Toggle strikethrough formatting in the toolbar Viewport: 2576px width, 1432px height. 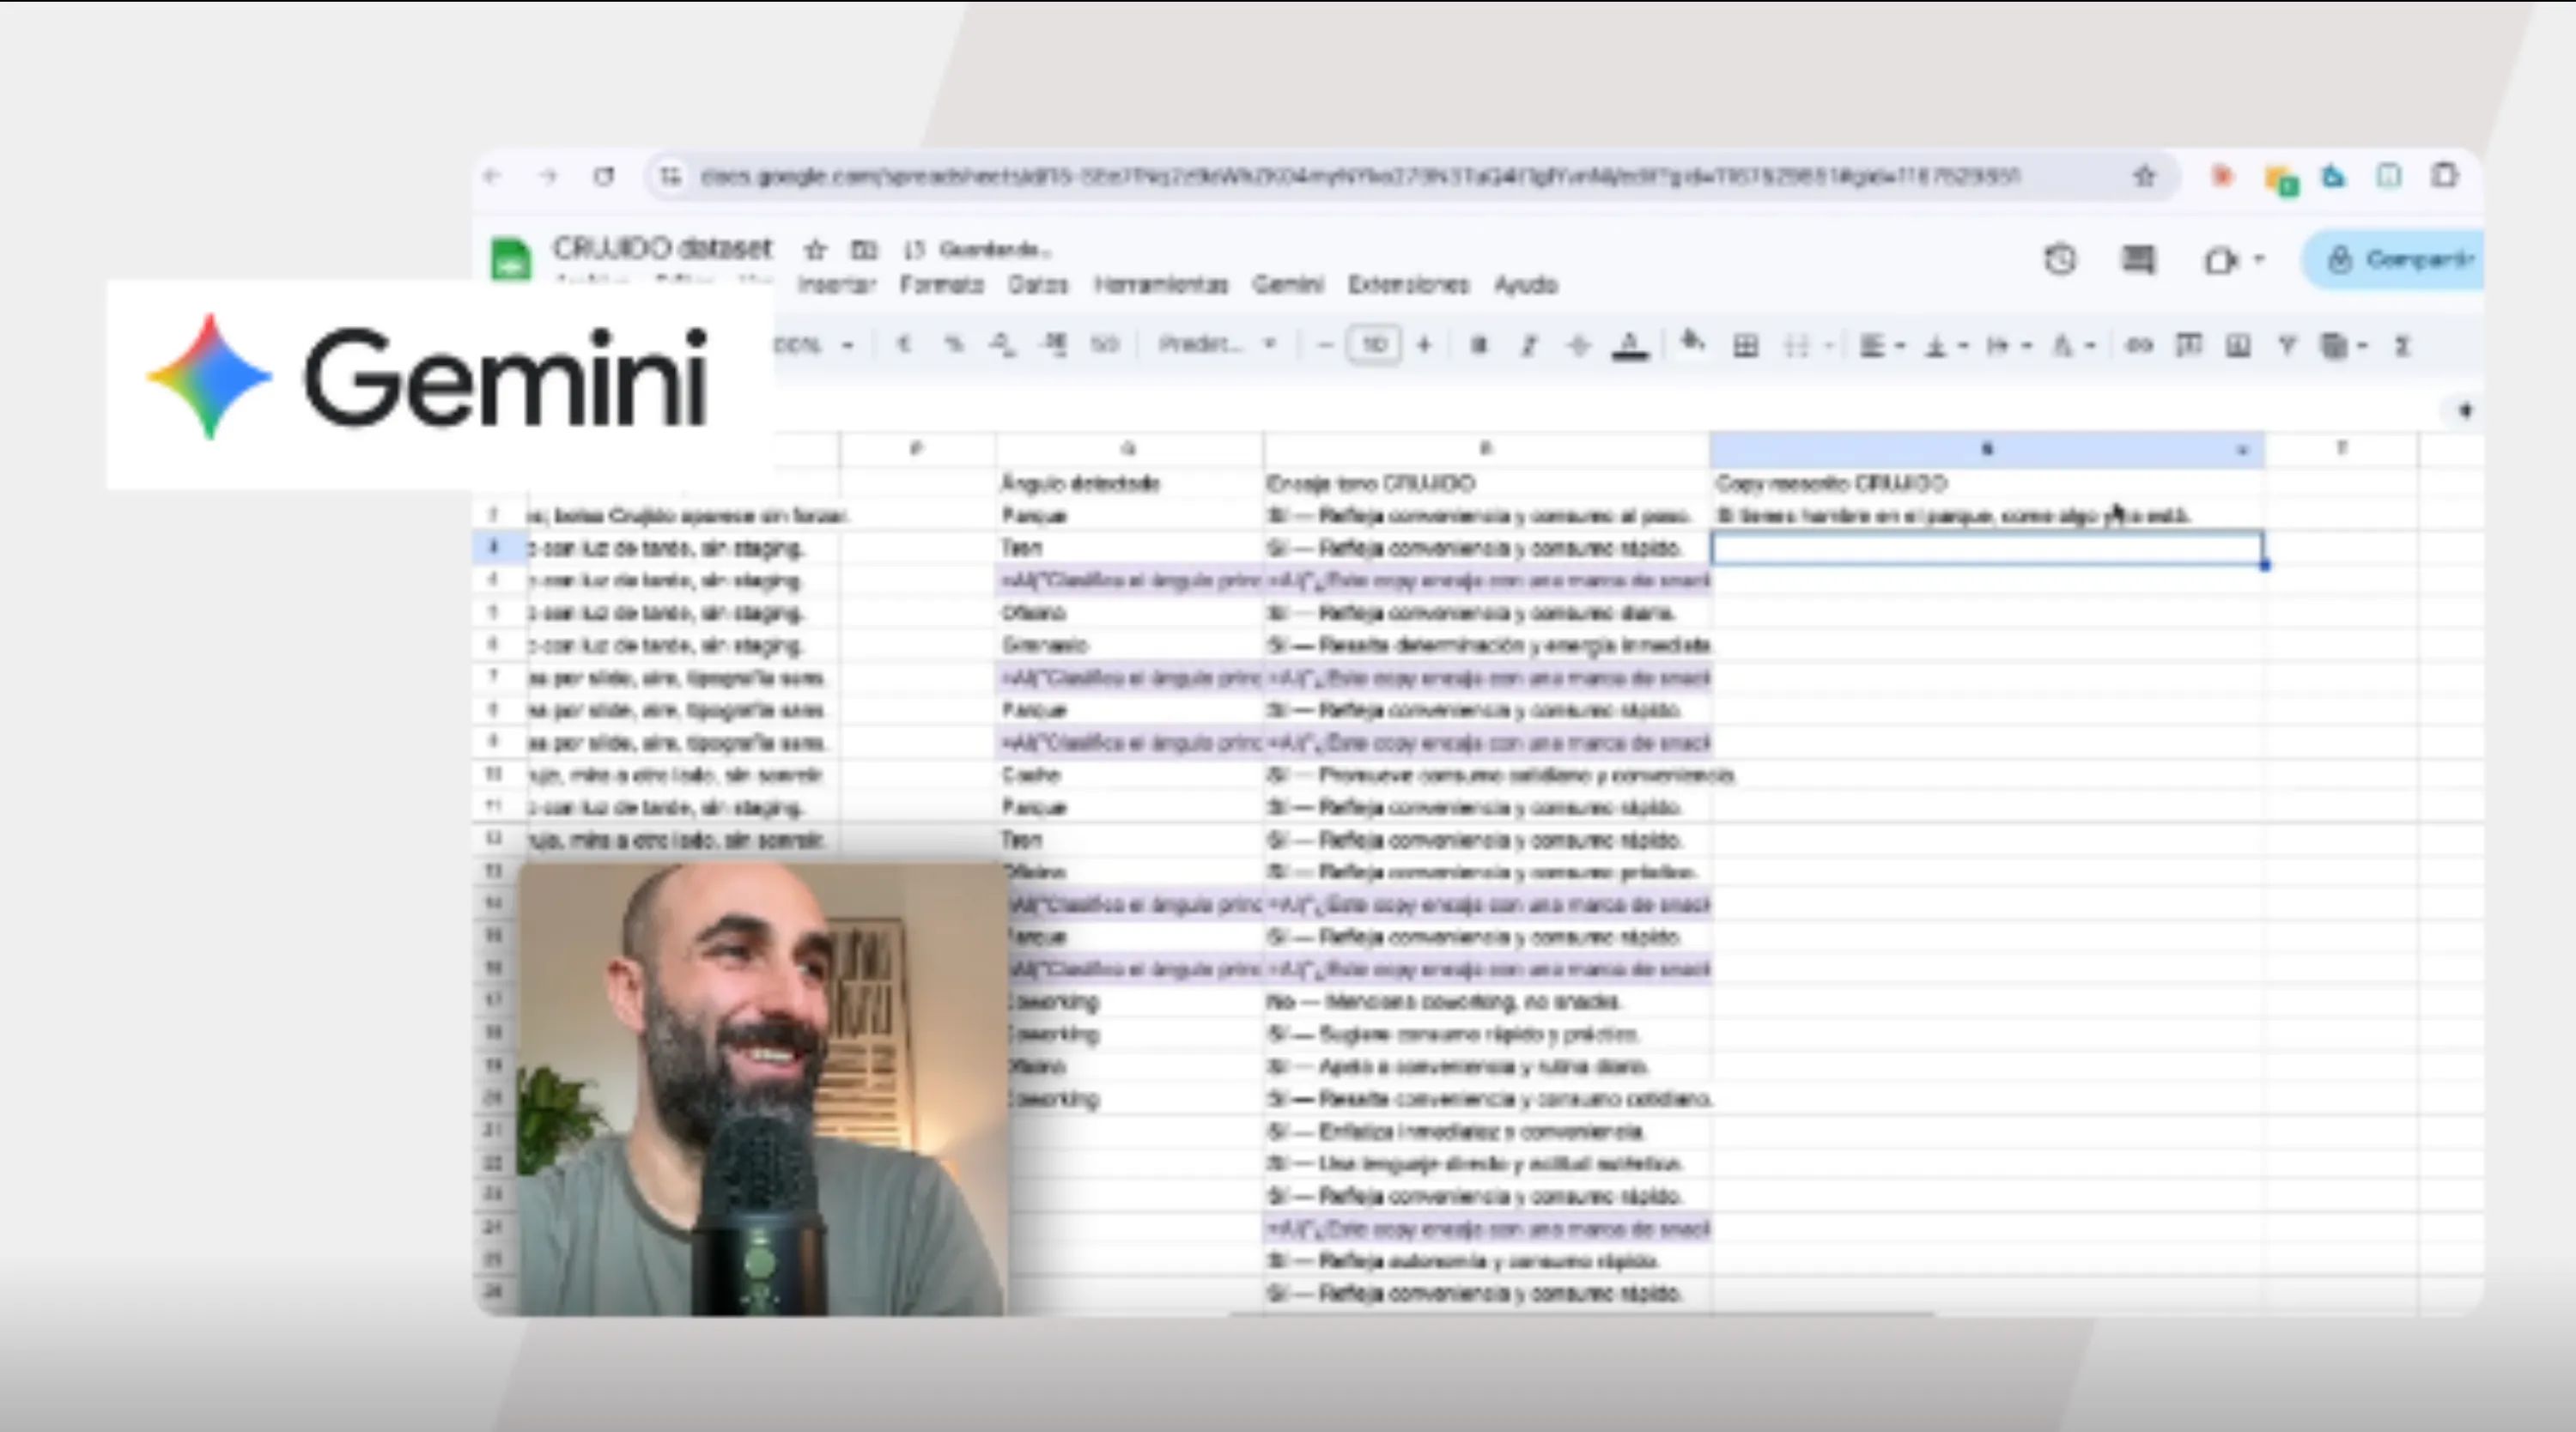point(1578,346)
